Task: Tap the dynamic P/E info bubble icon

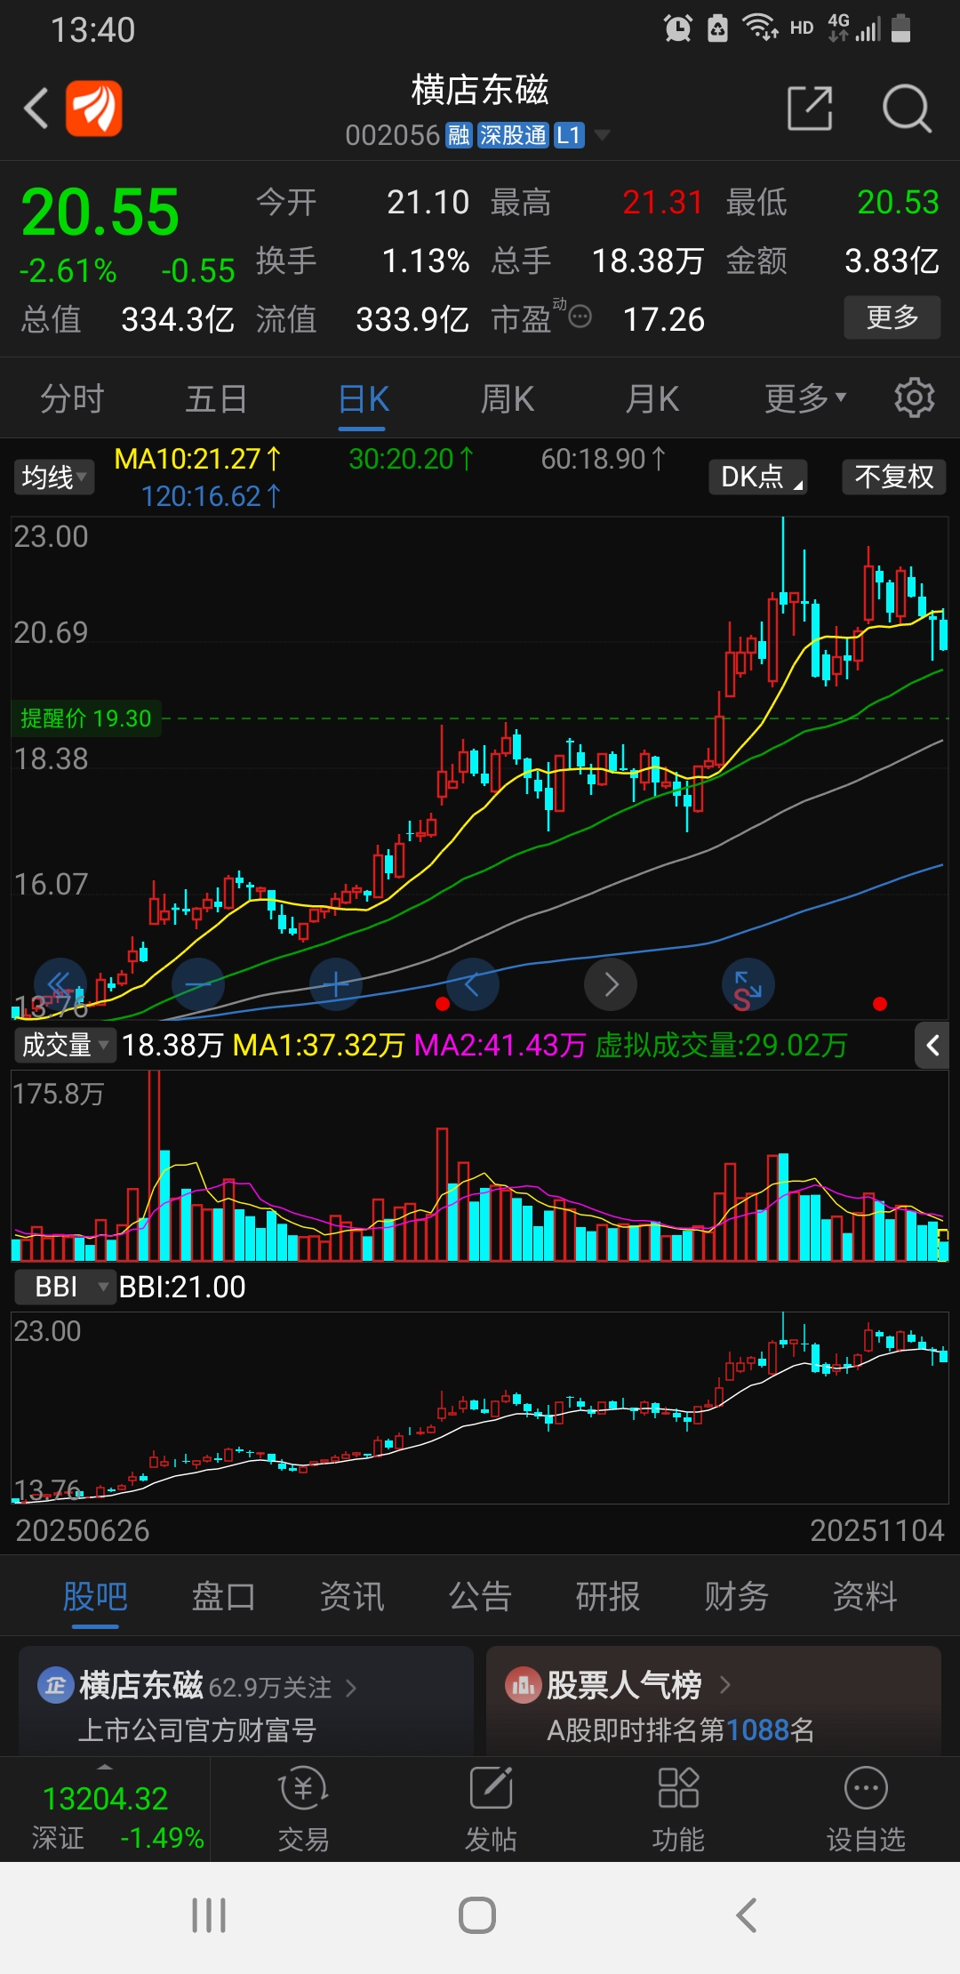Action: coord(580,317)
